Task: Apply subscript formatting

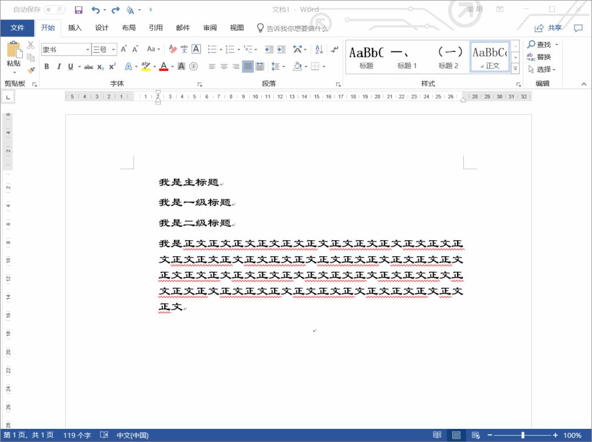Action: click(x=101, y=67)
